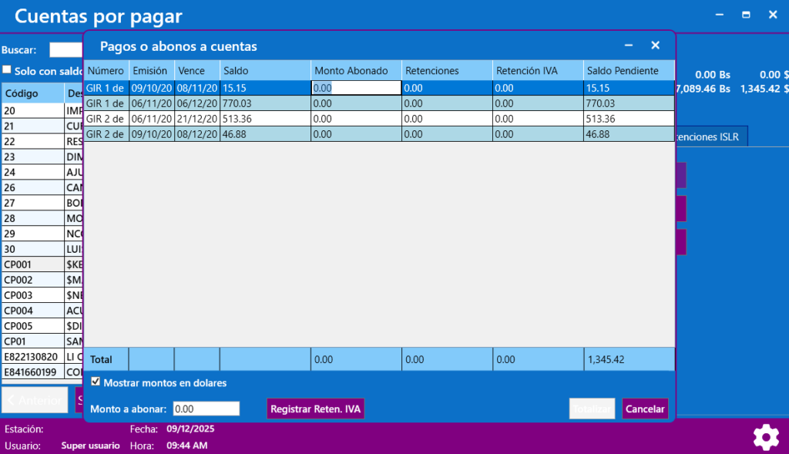Uncheck Mostrar montos en dolares
Image resolution: width=789 pixels, height=454 pixels.
tap(96, 382)
